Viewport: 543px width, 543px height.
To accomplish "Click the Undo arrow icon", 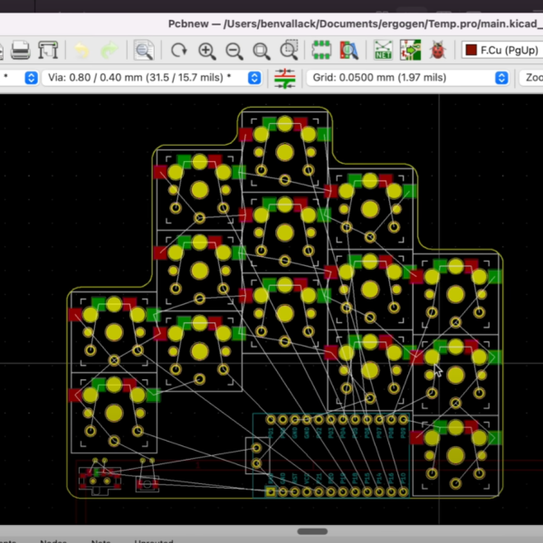I will 81,51.
